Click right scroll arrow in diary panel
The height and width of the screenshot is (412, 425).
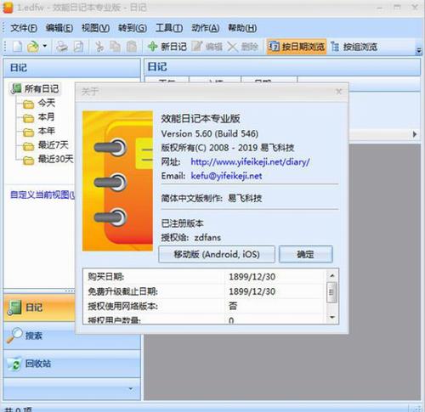(415, 134)
